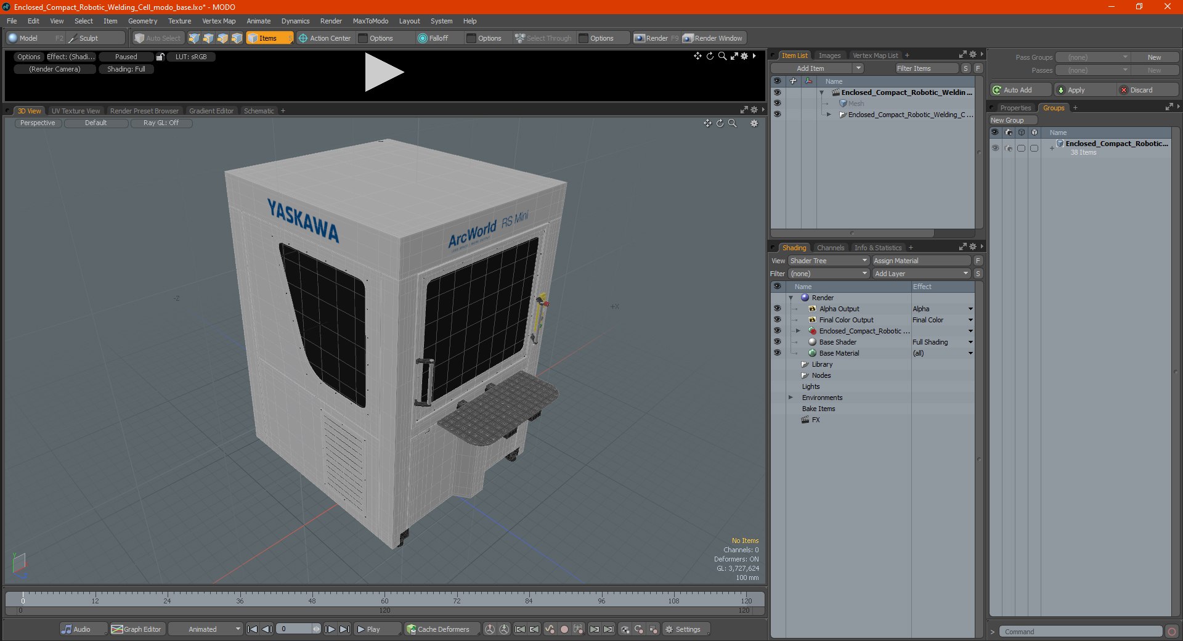Toggle visibility of the Enclosed_Compact_Robotic group in the Groups panel
1183x641 pixels.
[x=995, y=148]
